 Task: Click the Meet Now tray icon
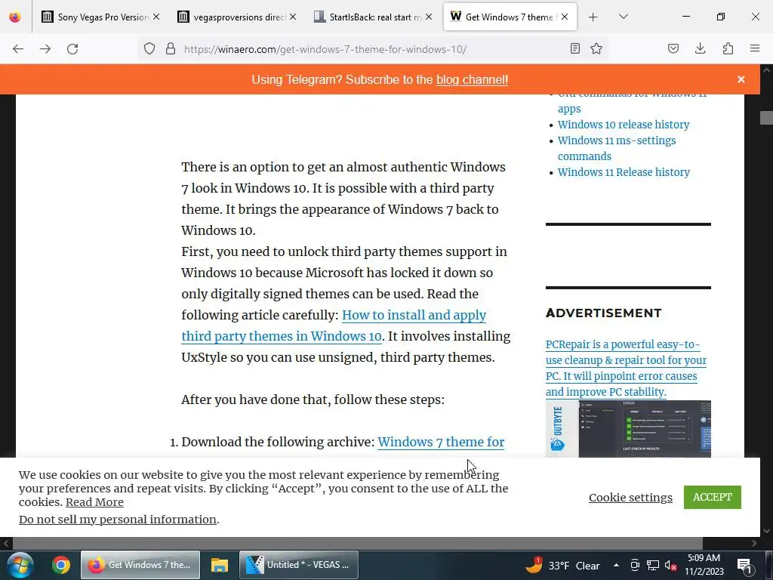[x=635, y=565]
